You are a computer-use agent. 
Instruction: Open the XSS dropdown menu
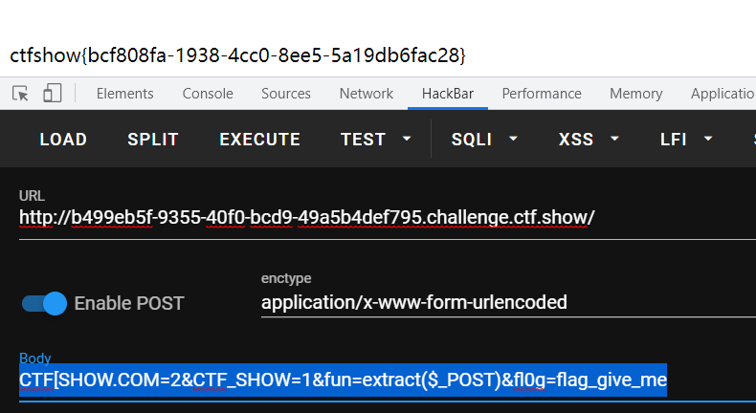589,140
